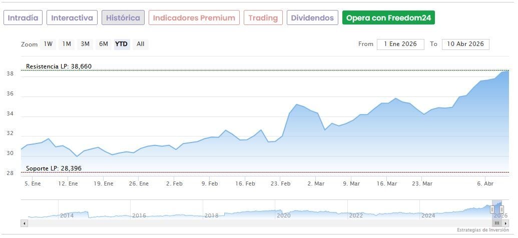Switch to the Intradía tab
The image size is (518, 238).
[x=23, y=18]
